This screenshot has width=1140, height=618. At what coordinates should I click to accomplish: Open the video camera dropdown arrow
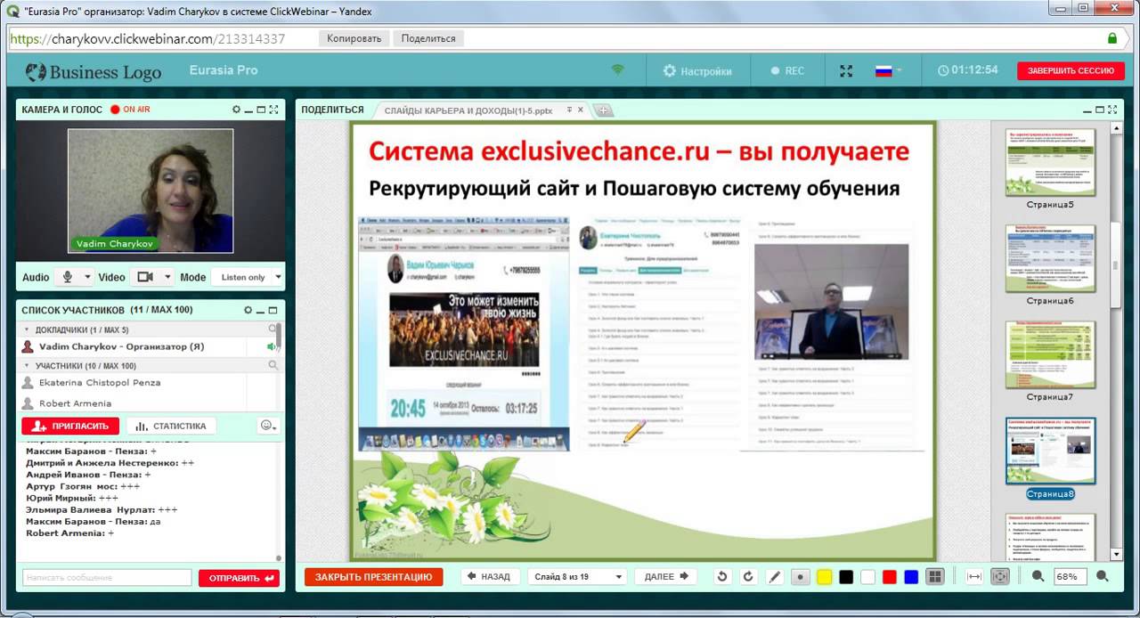click(x=167, y=277)
